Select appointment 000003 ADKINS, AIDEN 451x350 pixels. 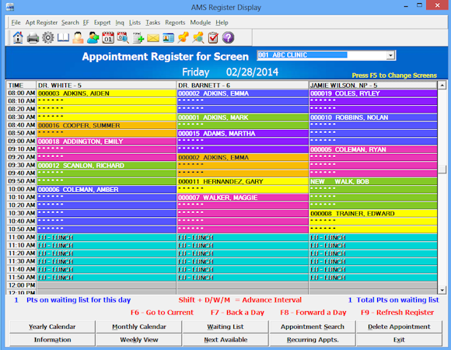coord(107,93)
